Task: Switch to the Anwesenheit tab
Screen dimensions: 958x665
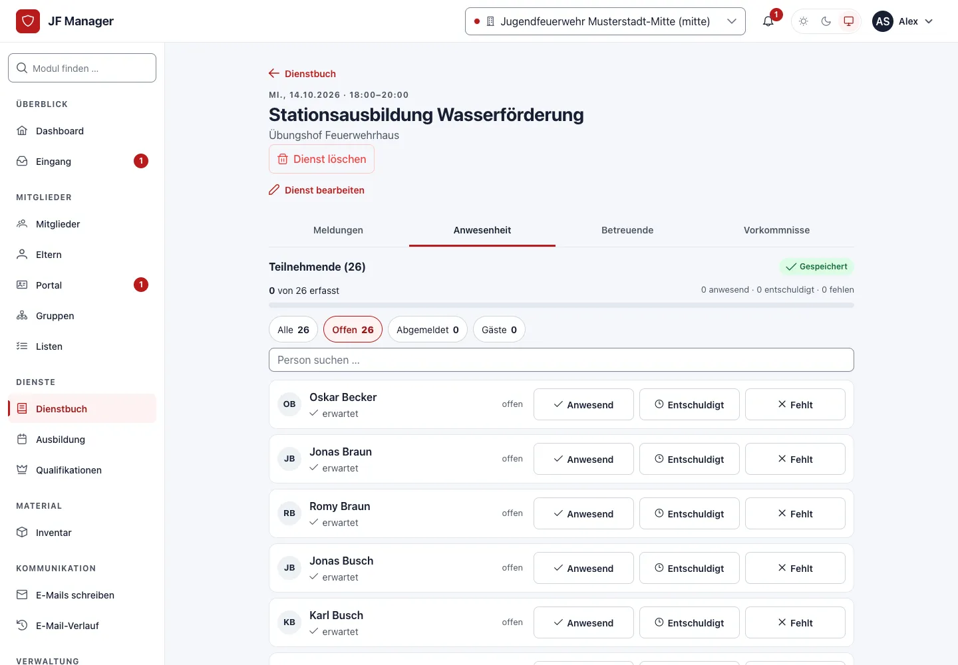Action: (482, 230)
